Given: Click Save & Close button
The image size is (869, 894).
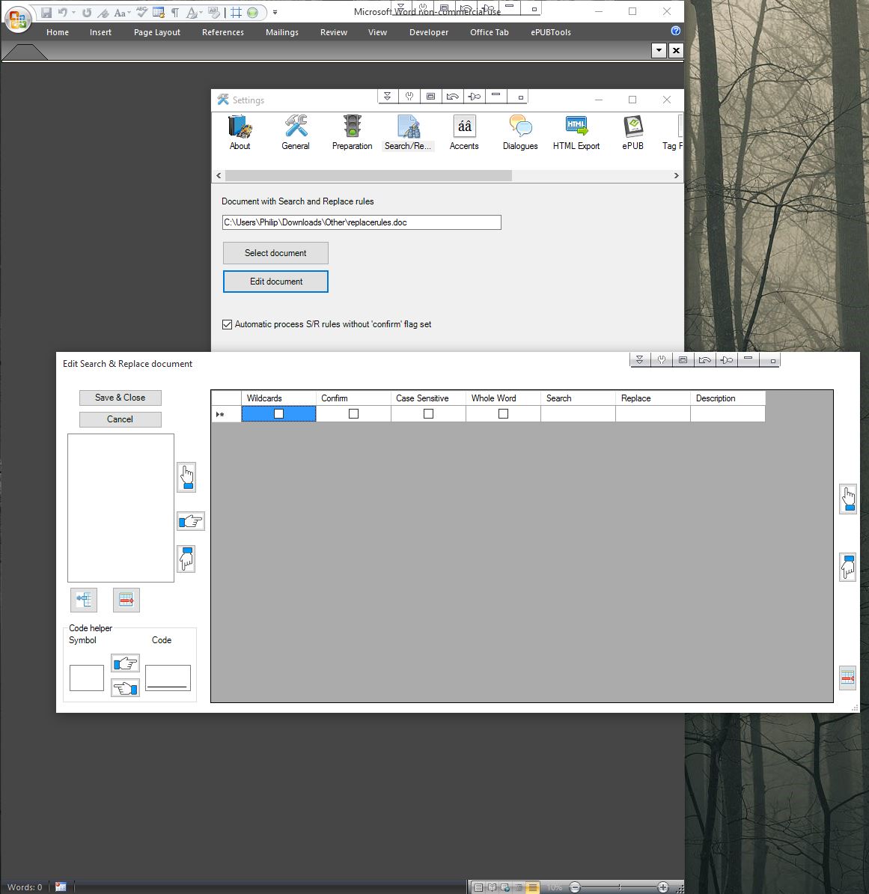Looking at the screenshot, I should tap(121, 398).
